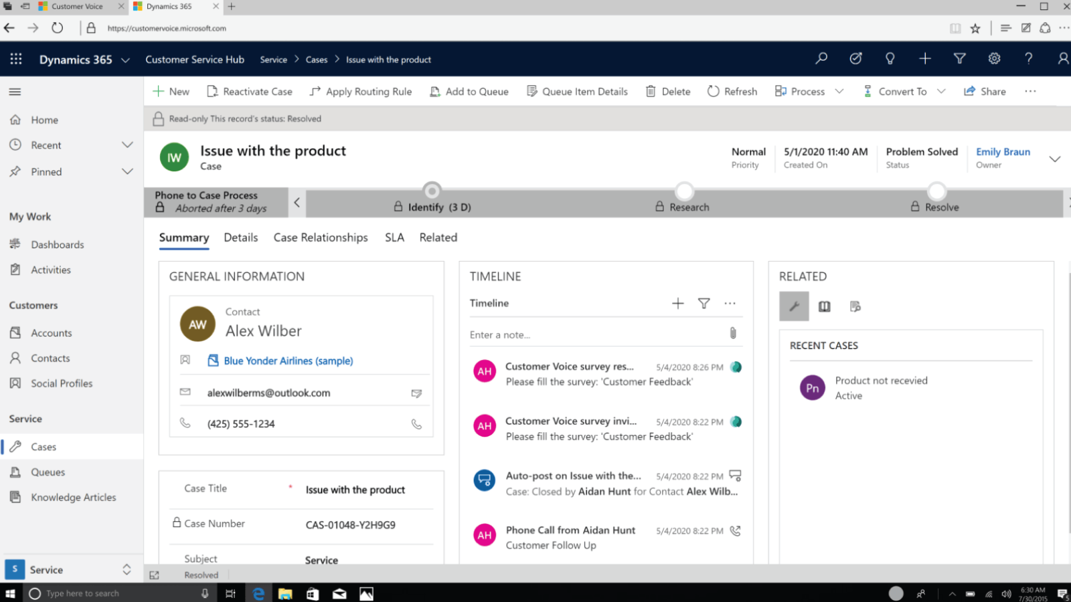This screenshot has width=1071, height=602.
Task: Open quick create with the plus icon
Action: [924, 59]
